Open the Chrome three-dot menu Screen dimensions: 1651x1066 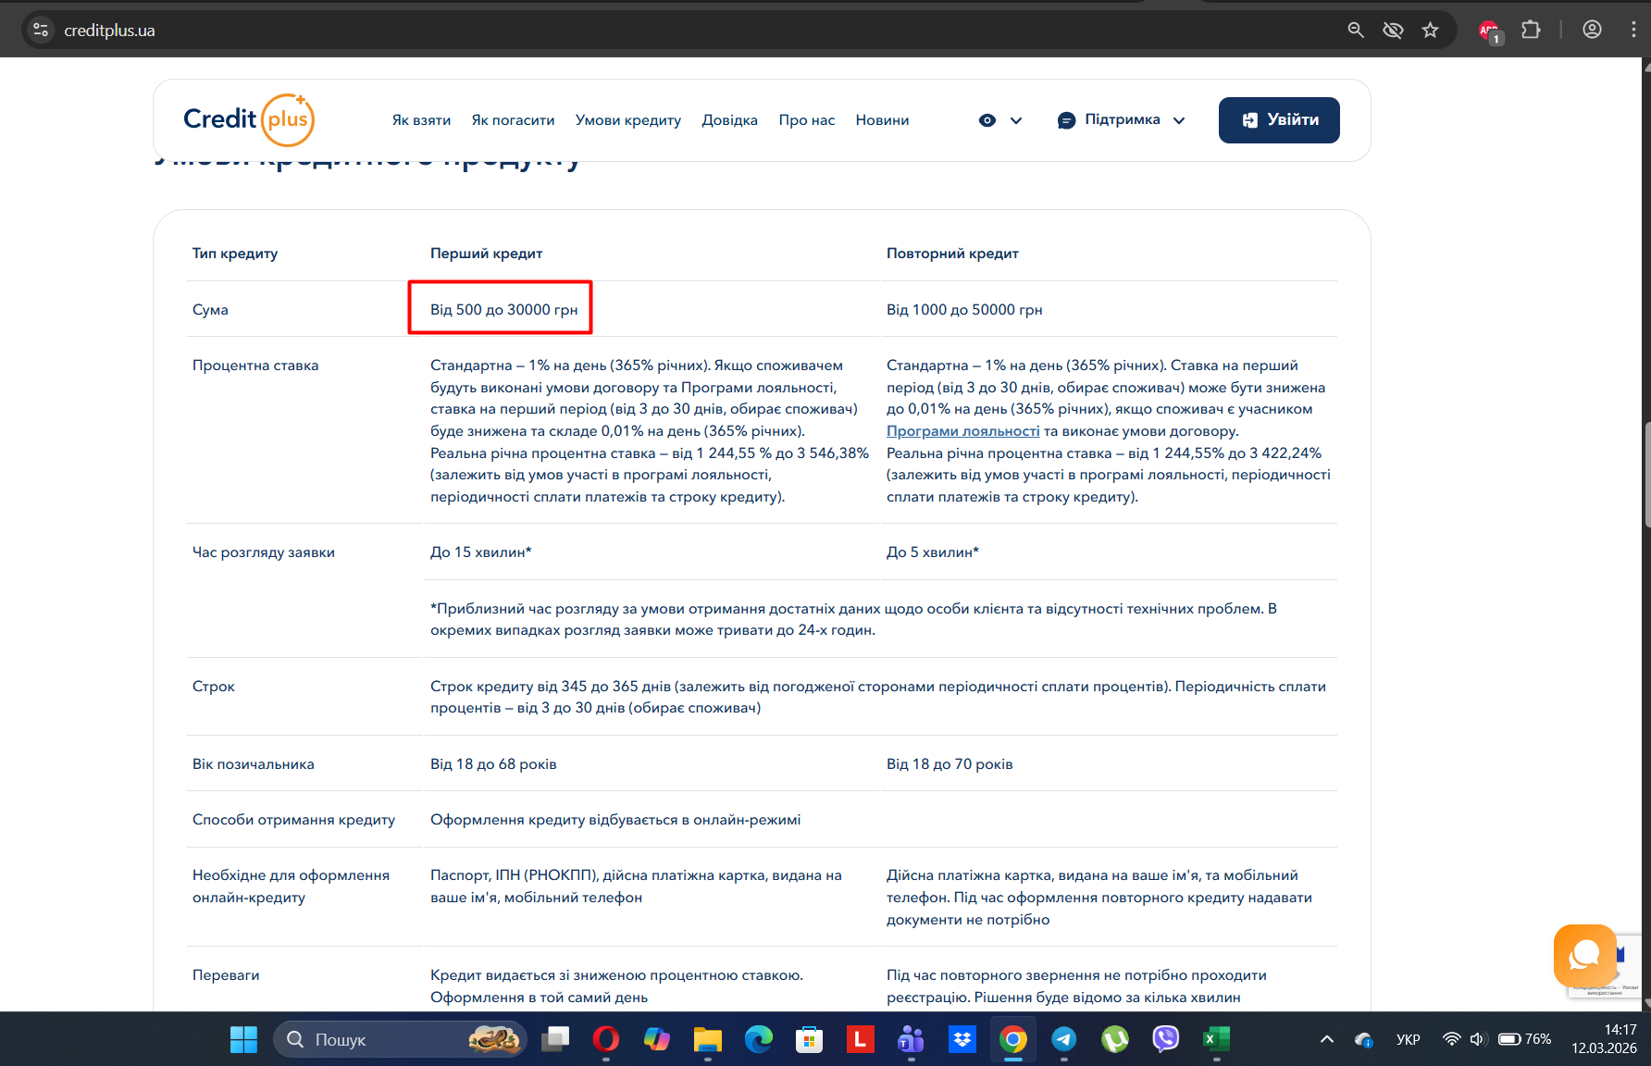point(1633,30)
